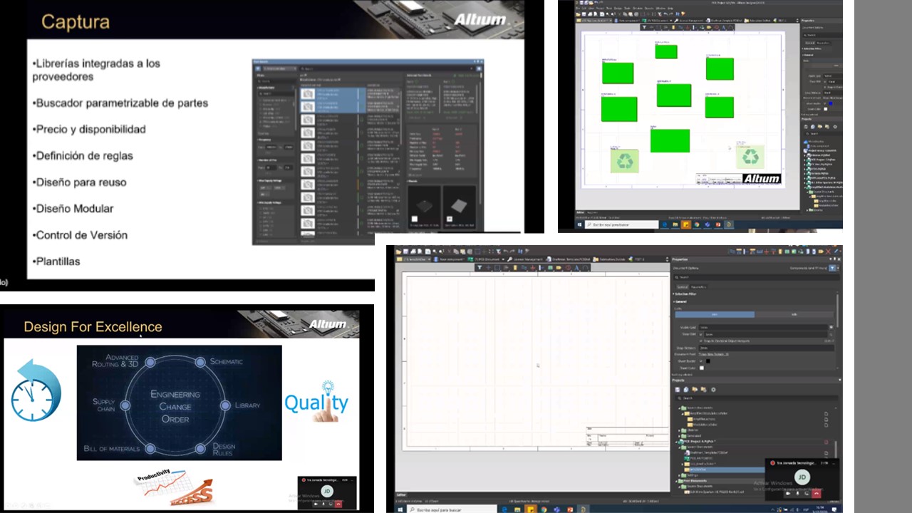This screenshot has height=513, width=912.
Task: Red circle tool in blank-sheet window Active Bar
Action: tap(568, 267)
